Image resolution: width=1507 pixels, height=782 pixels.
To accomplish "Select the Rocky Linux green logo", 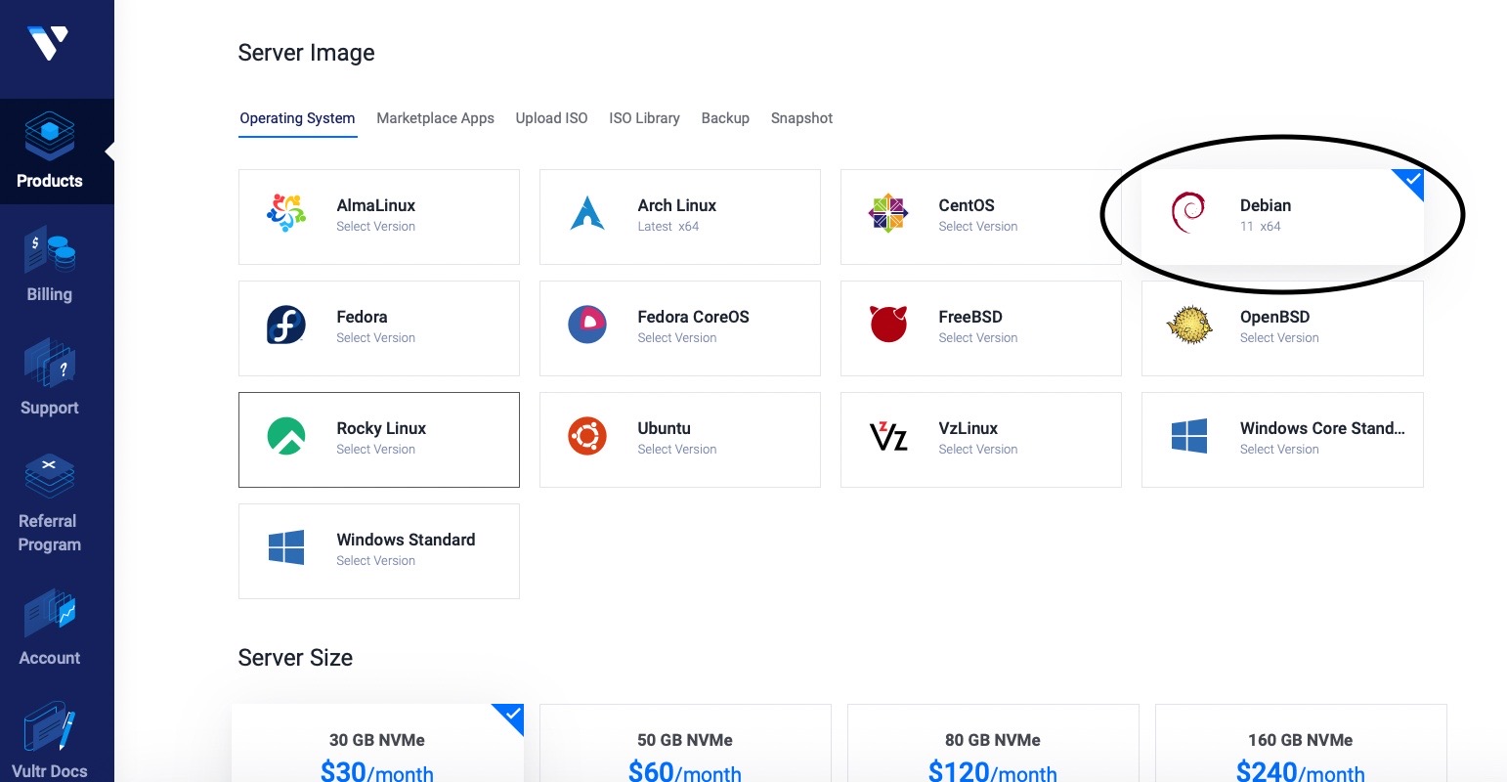I will coord(286,436).
